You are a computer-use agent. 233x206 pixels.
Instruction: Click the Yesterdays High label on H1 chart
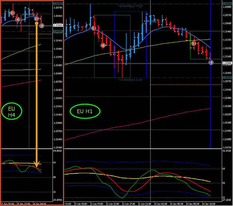[130, 6]
